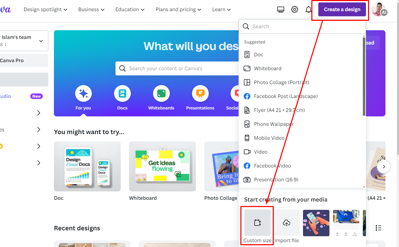Click the 'You might want to try...' heading
399x247 pixels.
click(x=89, y=132)
